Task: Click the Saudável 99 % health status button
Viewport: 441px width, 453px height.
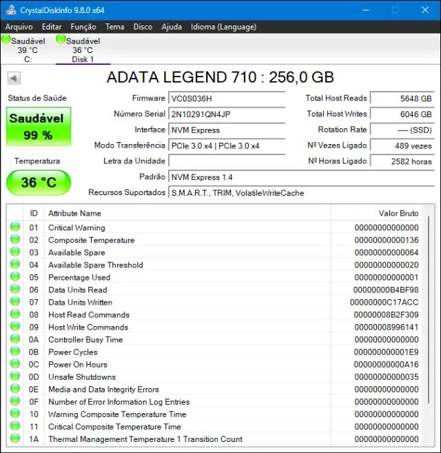Action: 39,126
